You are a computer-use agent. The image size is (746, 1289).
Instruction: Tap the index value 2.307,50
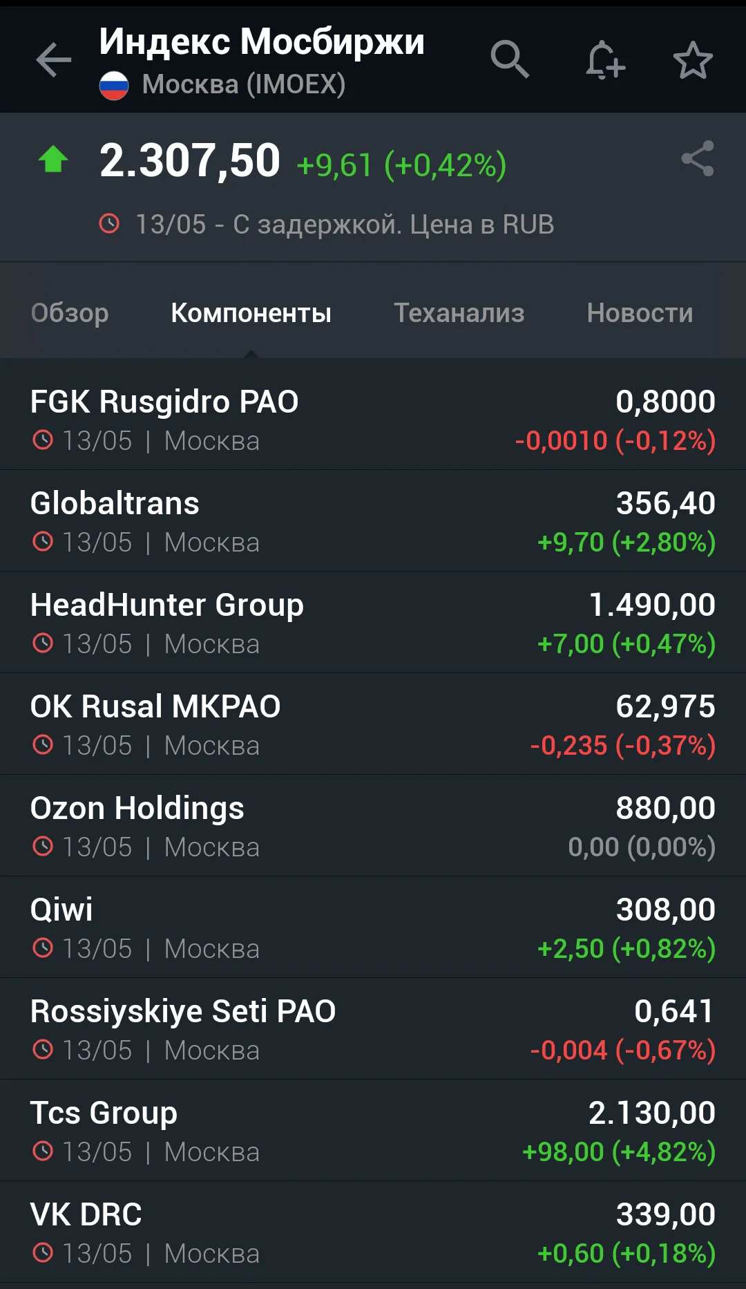pyautogui.click(x=190, y=160)
